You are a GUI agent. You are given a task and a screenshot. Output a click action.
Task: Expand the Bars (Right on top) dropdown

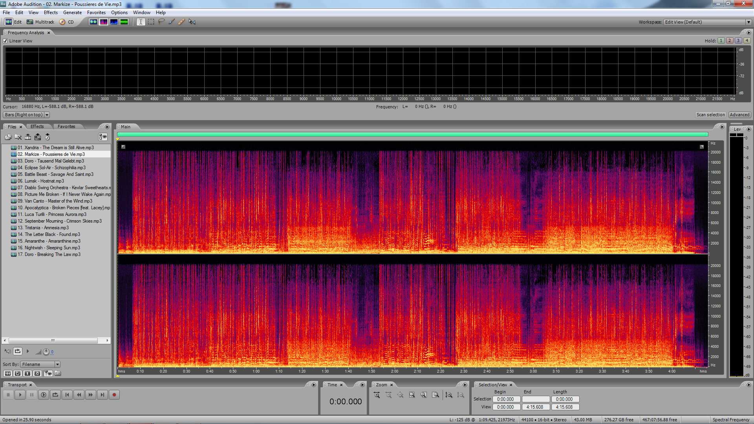pos(47,115)
